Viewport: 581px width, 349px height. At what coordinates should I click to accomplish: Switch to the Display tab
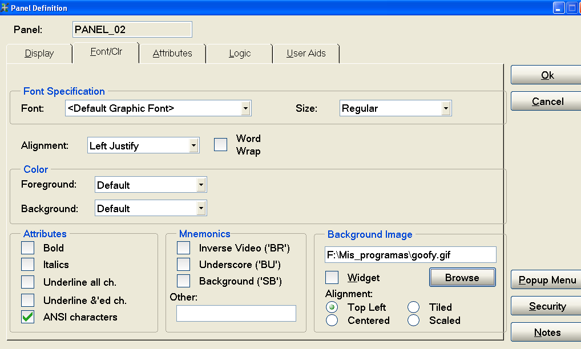(x=39, y=54)
